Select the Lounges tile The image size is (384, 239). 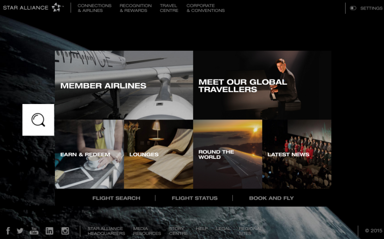[x=159, y=154]
